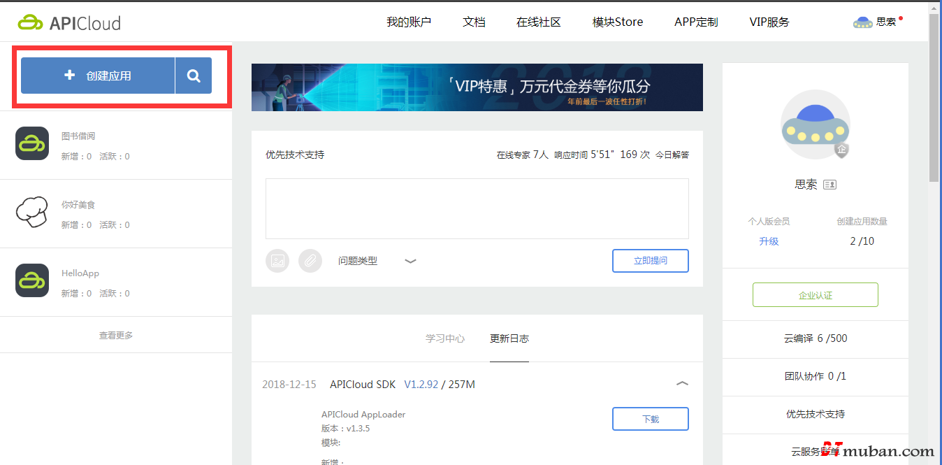Click the insert image icon below textbox
This screenshot has height=465, width=942.
[277, 261]
